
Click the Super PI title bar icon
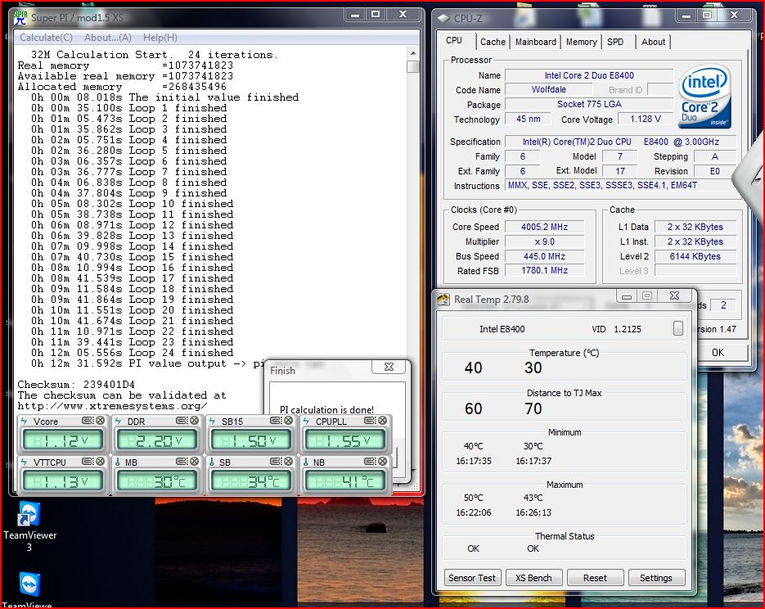(20, 17)
